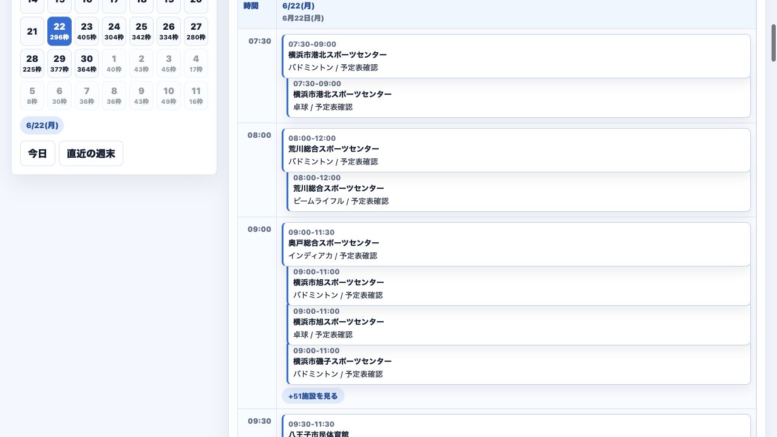Select calendar date 30 with 364枠

(87, 63)
